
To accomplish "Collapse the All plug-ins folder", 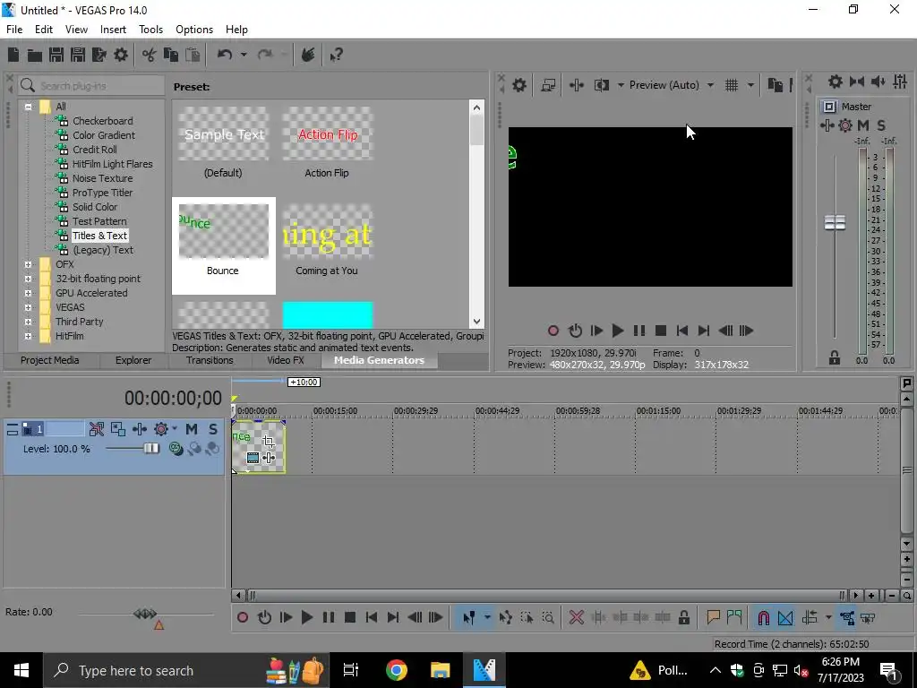I will 28,107.
